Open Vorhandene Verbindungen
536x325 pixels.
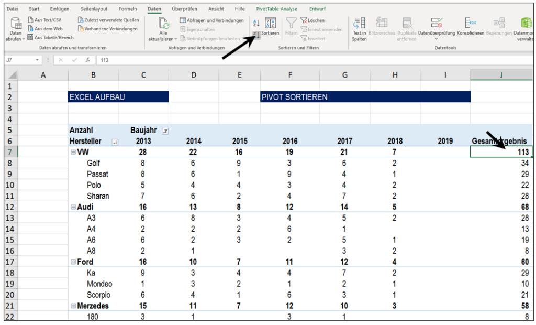[108, 29]
